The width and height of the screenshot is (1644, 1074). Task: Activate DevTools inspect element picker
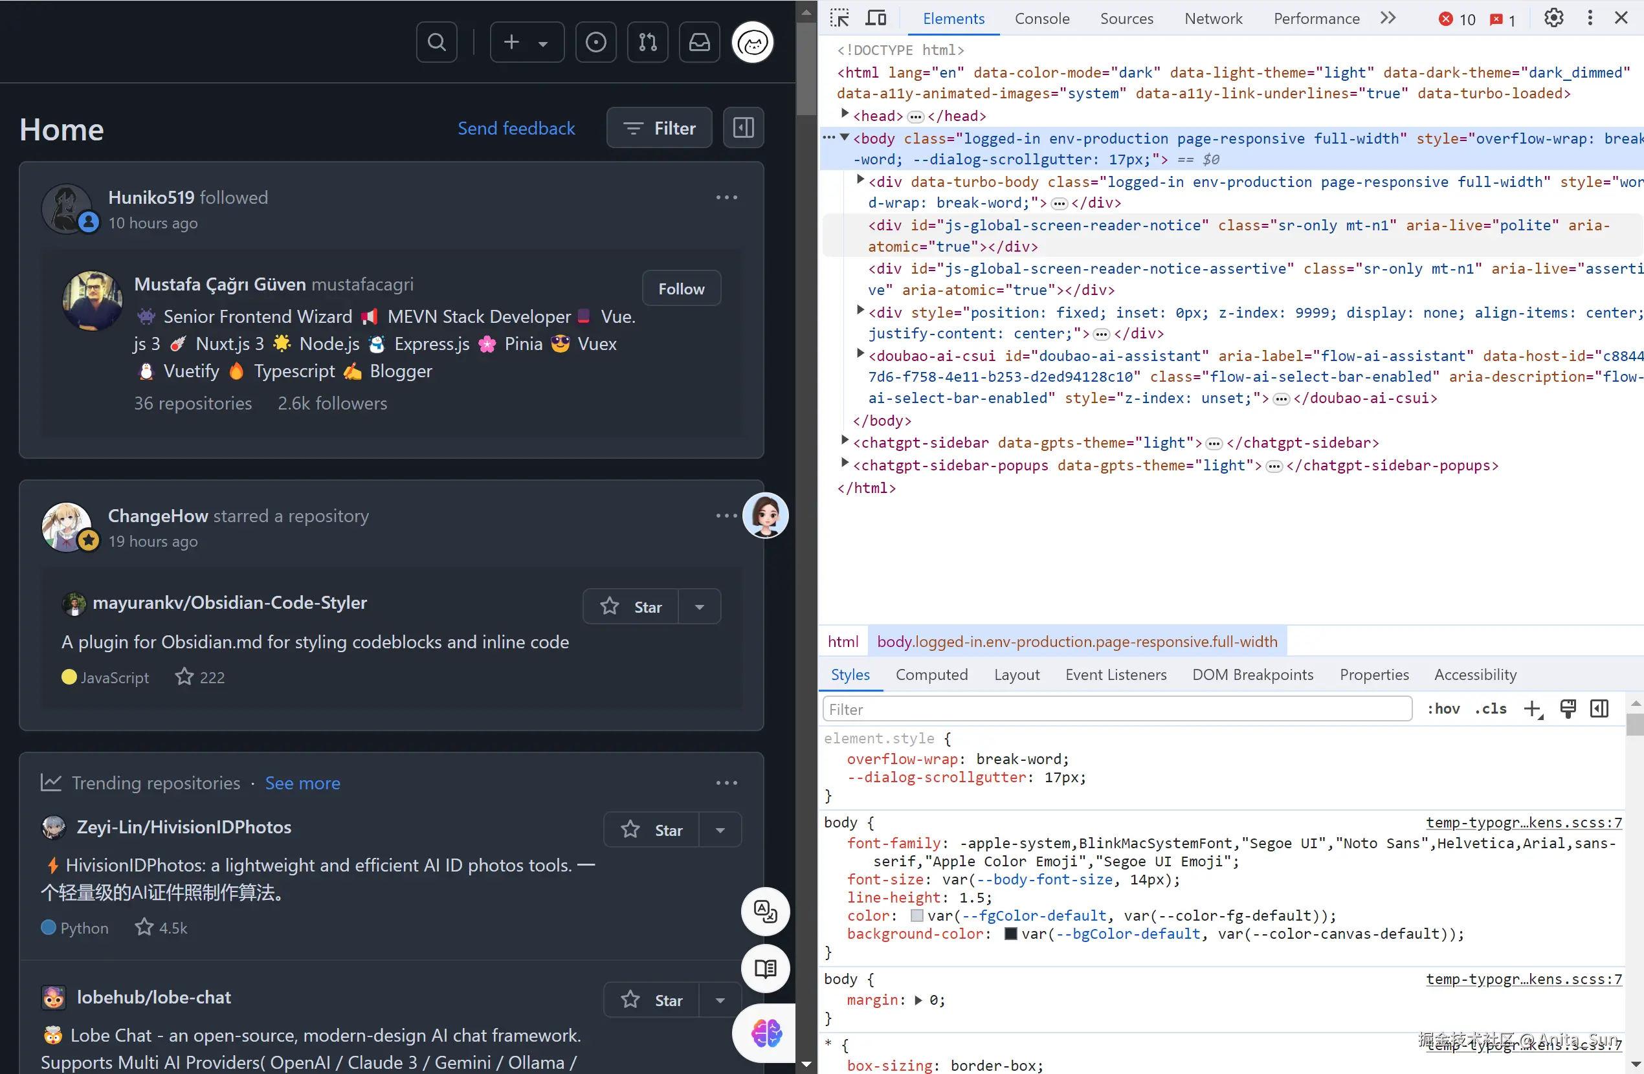tap(839, 18)
